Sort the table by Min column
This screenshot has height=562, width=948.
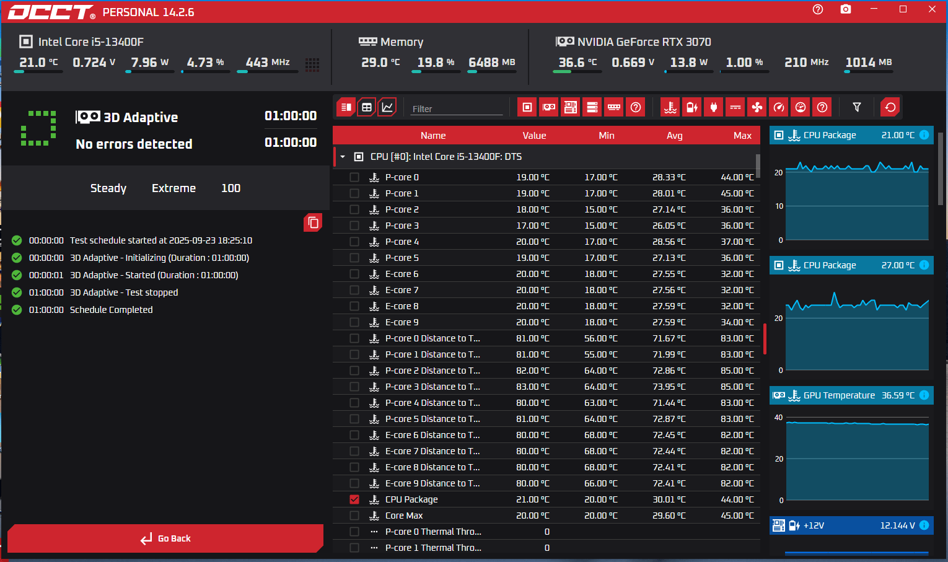(x=607, y=136)
